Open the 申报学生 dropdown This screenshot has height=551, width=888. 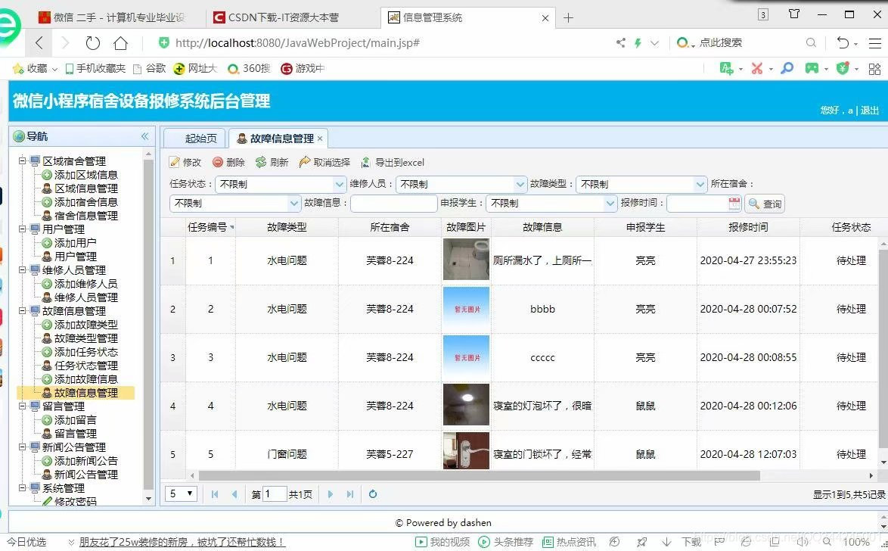610,203
